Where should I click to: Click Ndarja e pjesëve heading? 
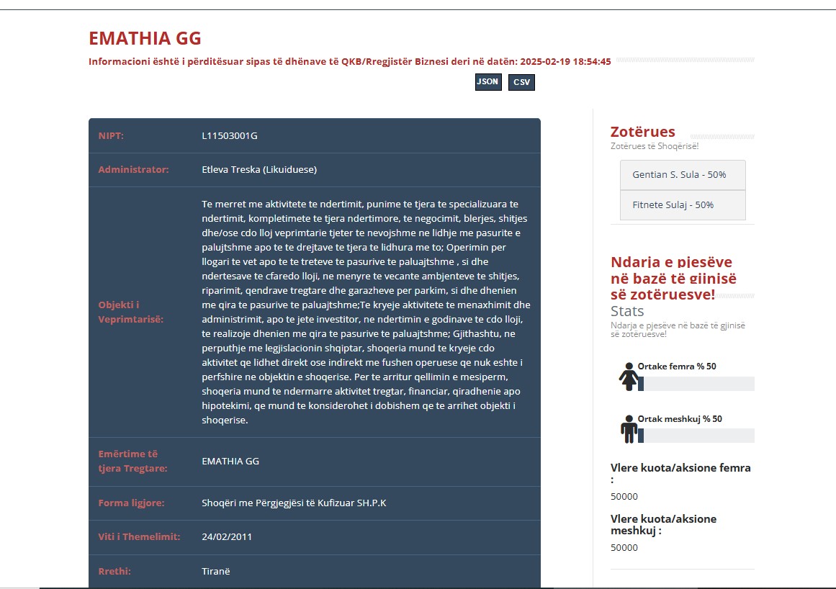pos(673,278)
